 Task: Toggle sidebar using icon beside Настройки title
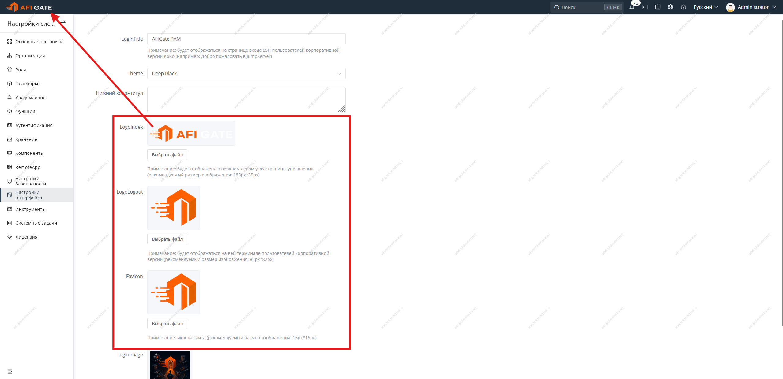[63, 23]
